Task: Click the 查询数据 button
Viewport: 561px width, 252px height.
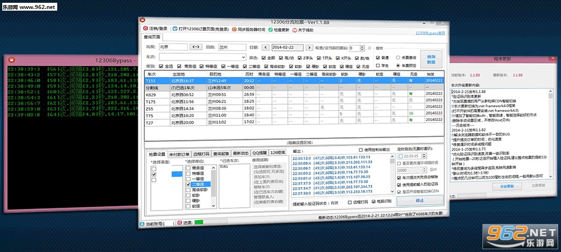Action: pos(431,59)
